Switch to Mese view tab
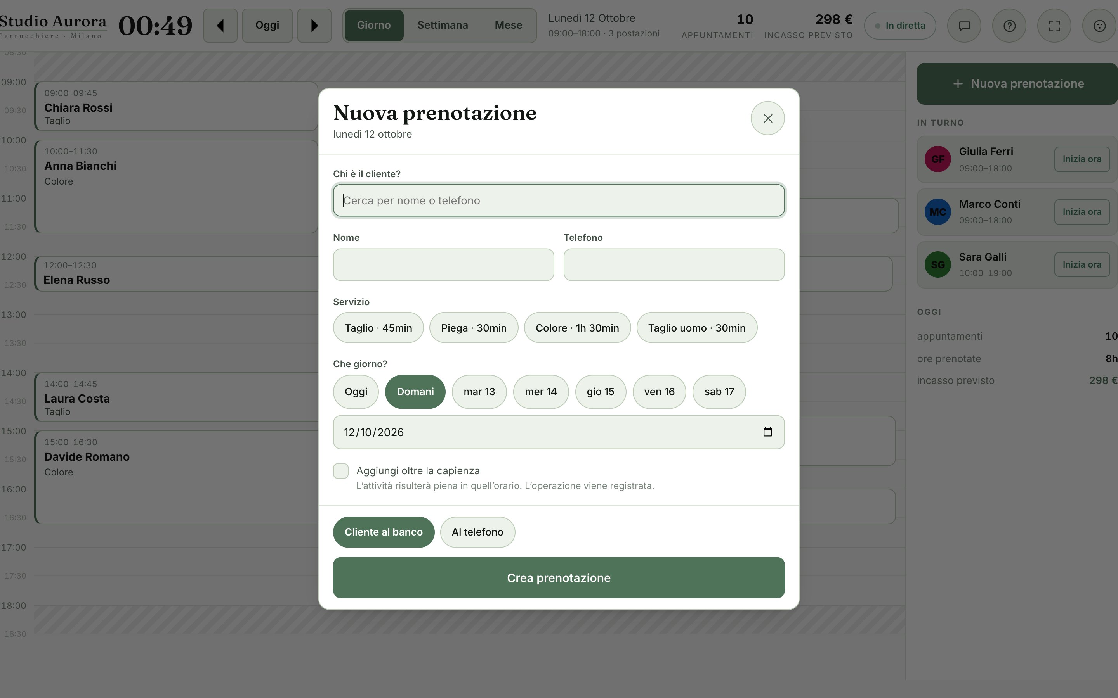The image size is (1118, 698). (509, 25)
